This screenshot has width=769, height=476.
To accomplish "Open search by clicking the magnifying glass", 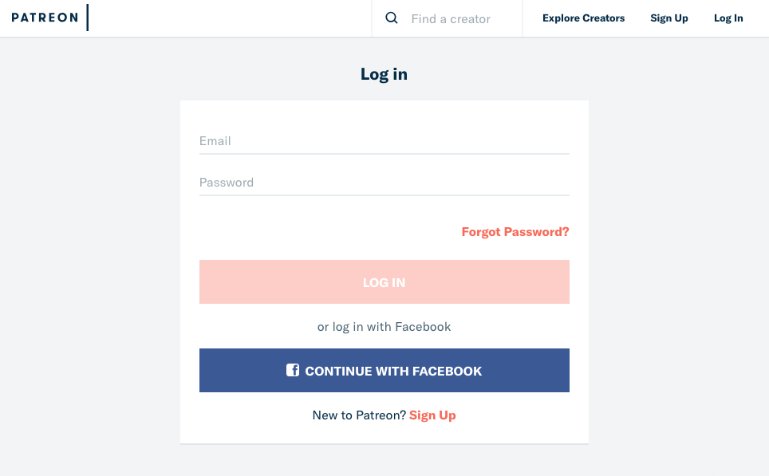I will pos(391,18).
